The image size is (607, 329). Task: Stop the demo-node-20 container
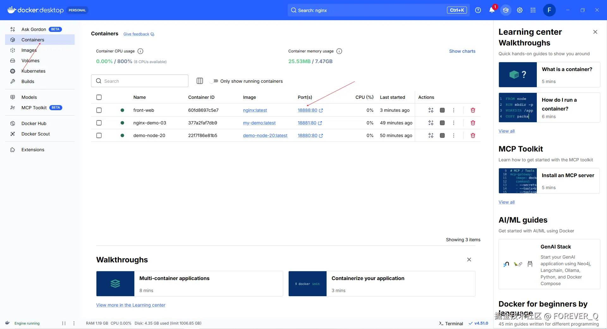coord(442,135)
